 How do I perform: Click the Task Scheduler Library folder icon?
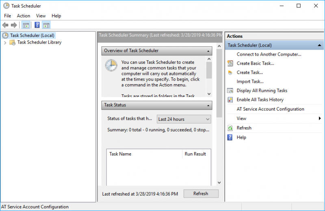click(x=13, y=42)
